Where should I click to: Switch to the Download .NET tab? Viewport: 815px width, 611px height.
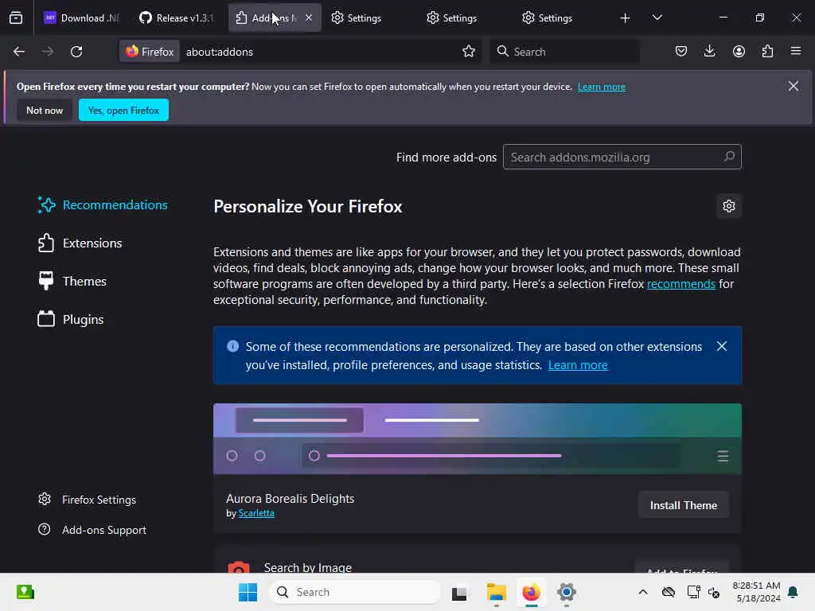(x=83, y=18)
